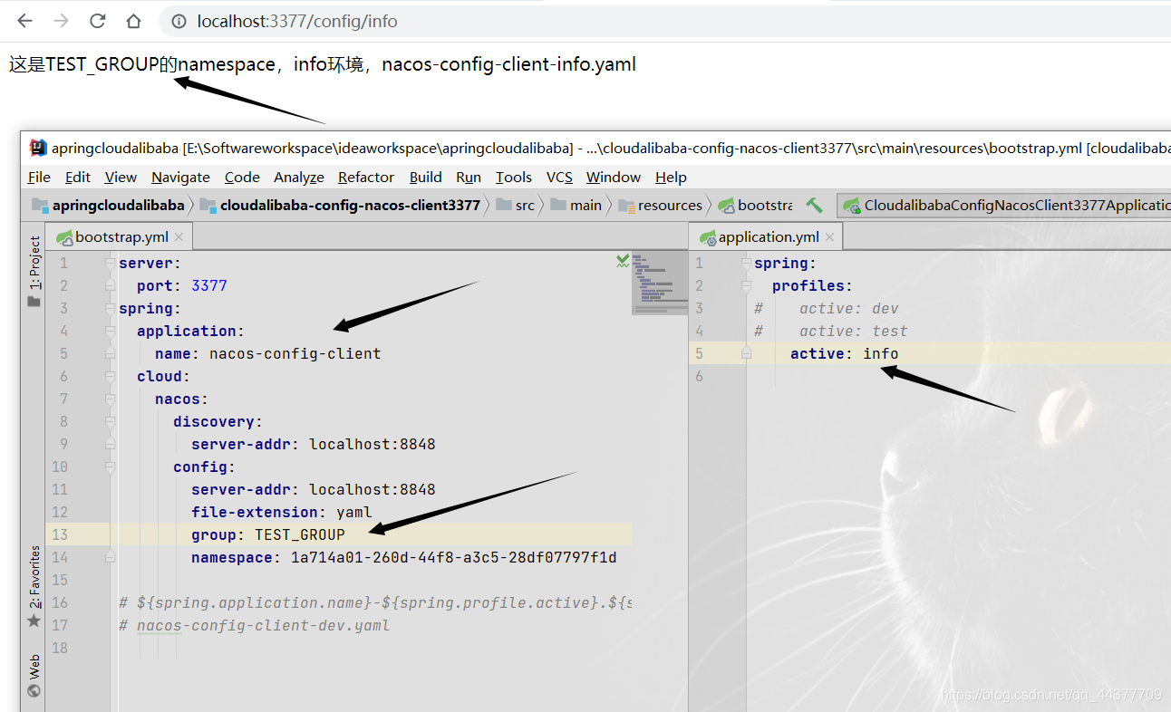
Task: Open the 1: Project tool window
Action: 34,272
